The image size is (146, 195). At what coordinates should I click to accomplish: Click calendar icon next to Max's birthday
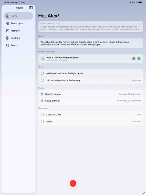coord(42,101)
